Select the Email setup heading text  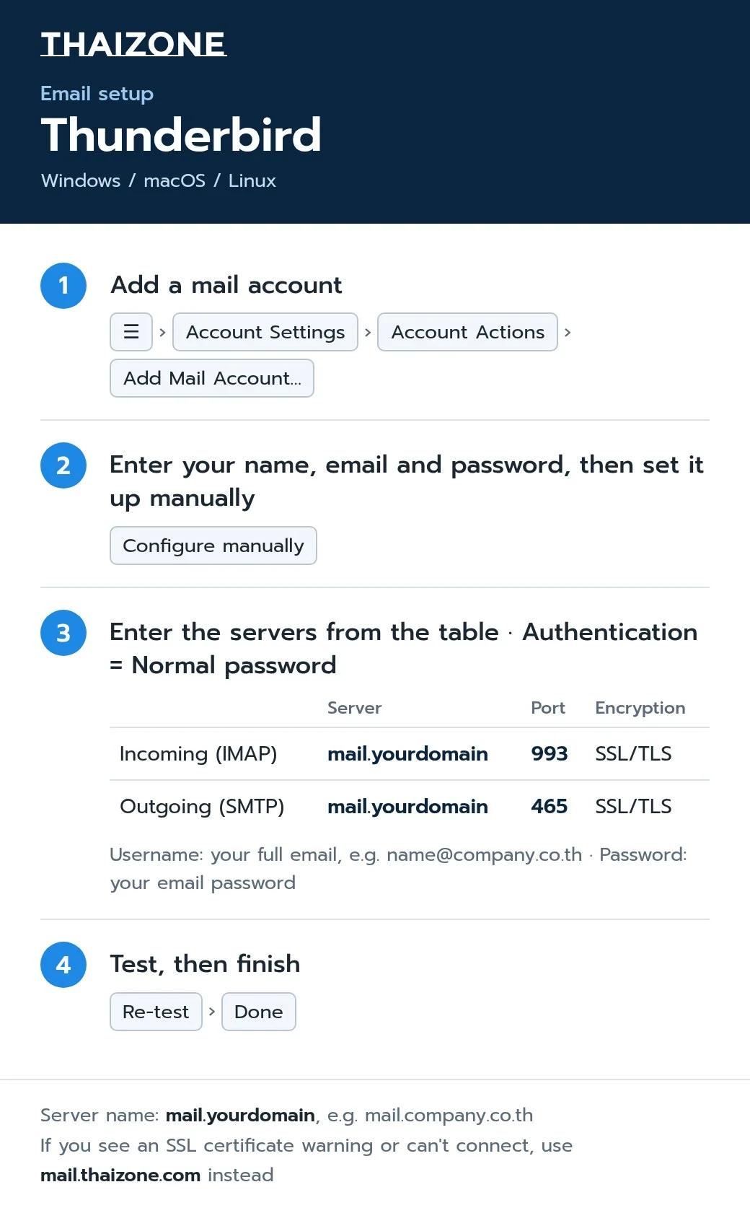point(97,94)
